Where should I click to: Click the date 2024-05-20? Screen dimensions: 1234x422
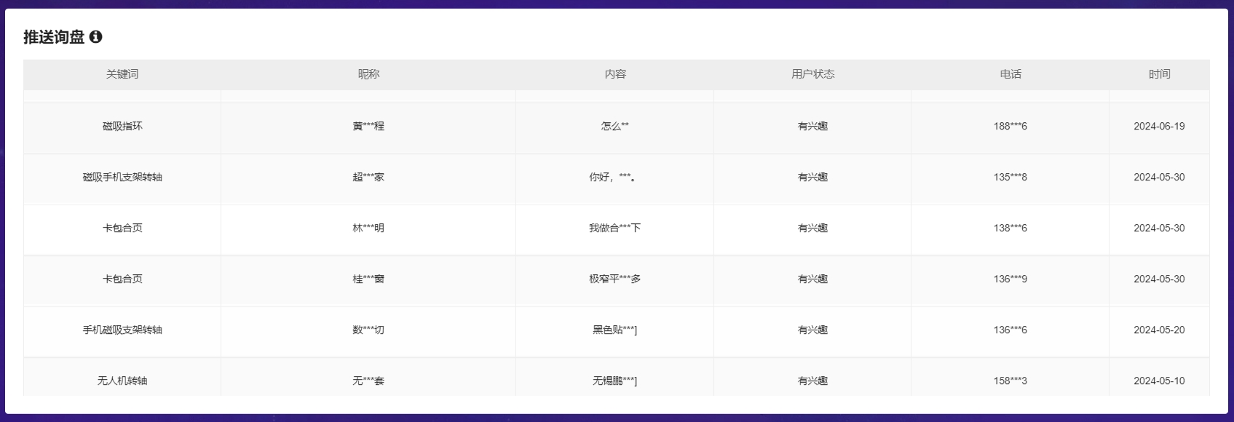click(1159, 330)
